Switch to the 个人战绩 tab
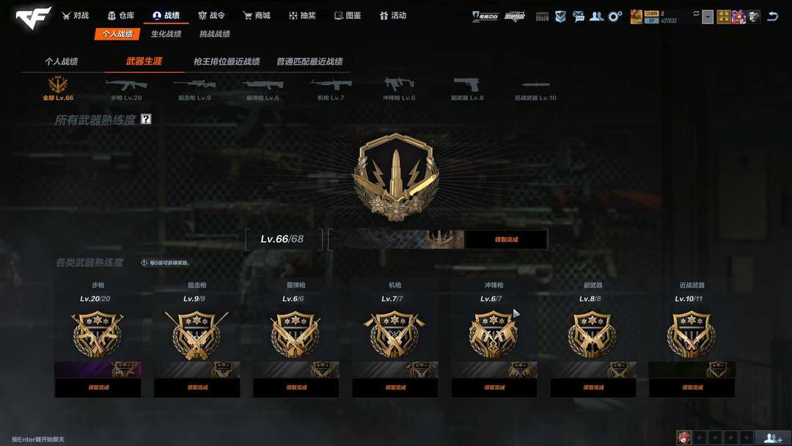 click(61, 62)
